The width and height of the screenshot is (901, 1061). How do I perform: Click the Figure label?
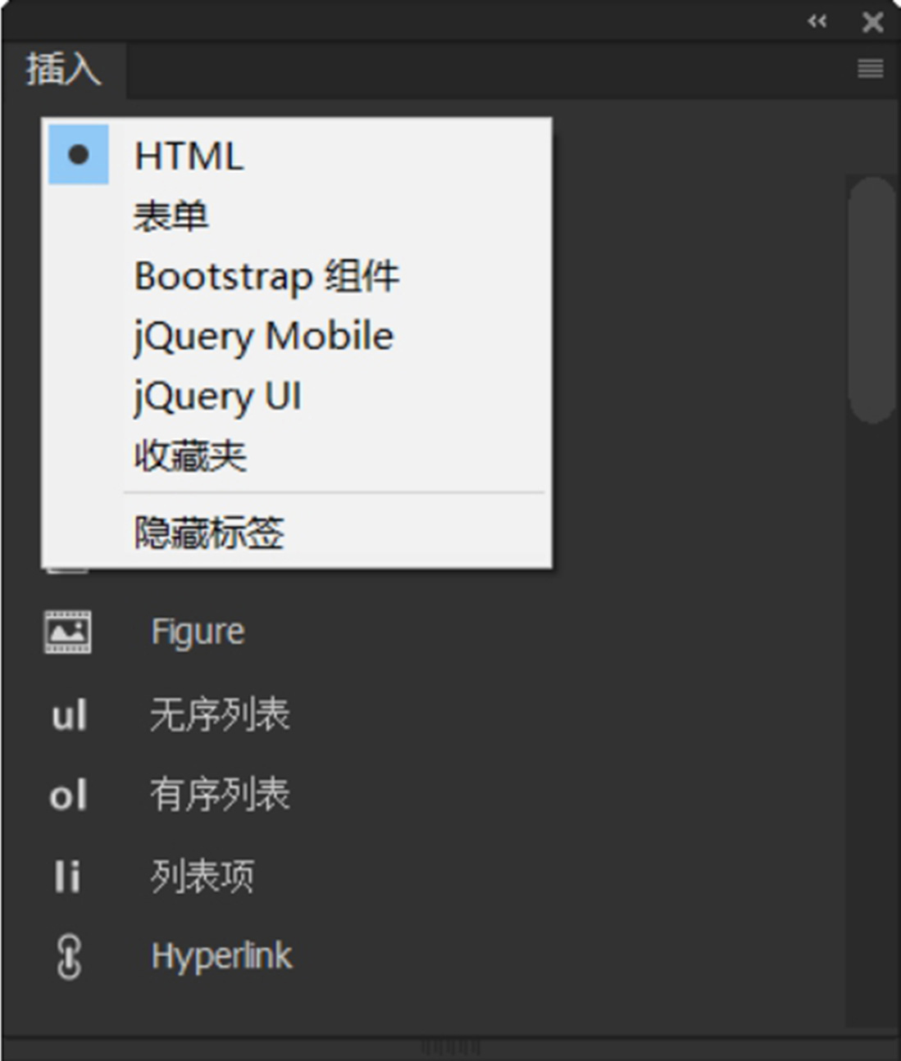198,633
